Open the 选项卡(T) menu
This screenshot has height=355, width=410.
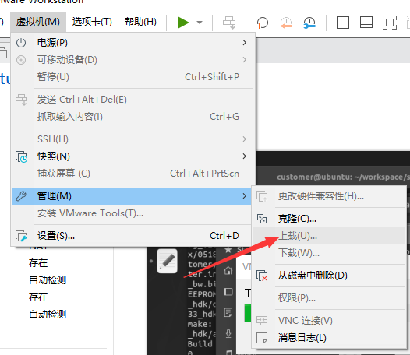92,22
